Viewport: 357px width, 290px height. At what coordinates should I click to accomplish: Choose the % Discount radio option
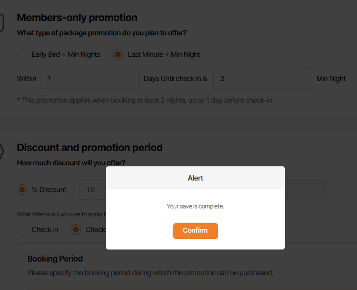click(22, 189)
